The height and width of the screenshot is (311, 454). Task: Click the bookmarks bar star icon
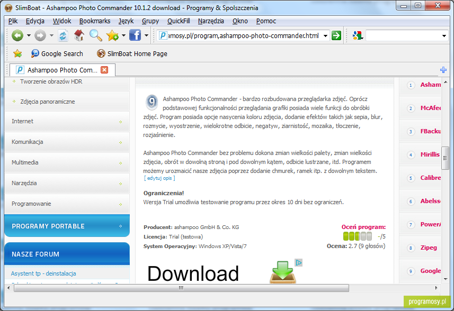point(17,53)
